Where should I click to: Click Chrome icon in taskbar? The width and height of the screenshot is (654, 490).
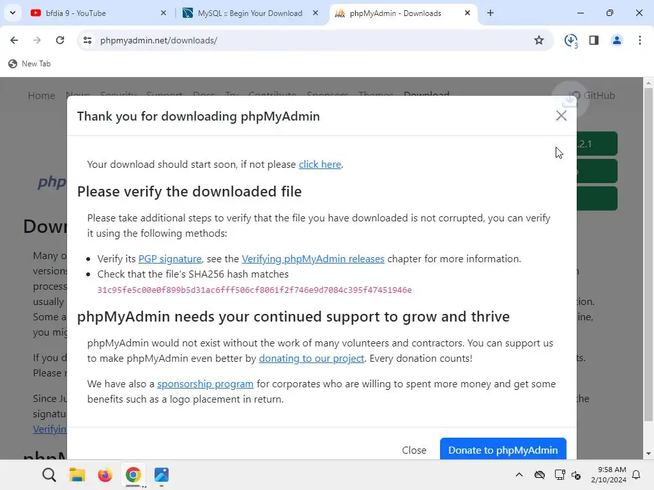click(x=133, y=475)
